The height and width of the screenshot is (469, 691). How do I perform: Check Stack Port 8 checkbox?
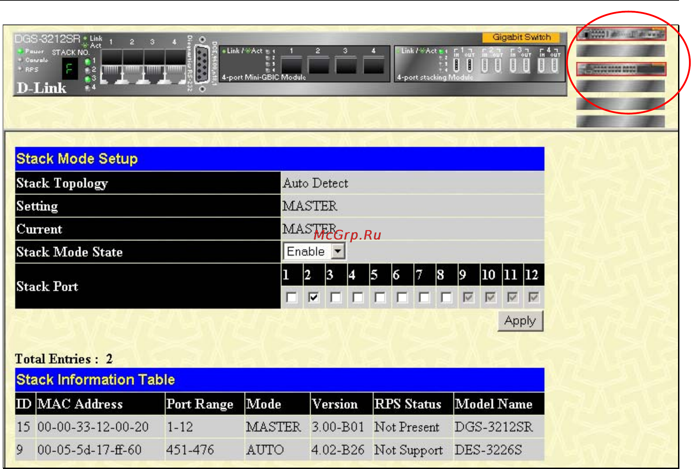point(446,297)
